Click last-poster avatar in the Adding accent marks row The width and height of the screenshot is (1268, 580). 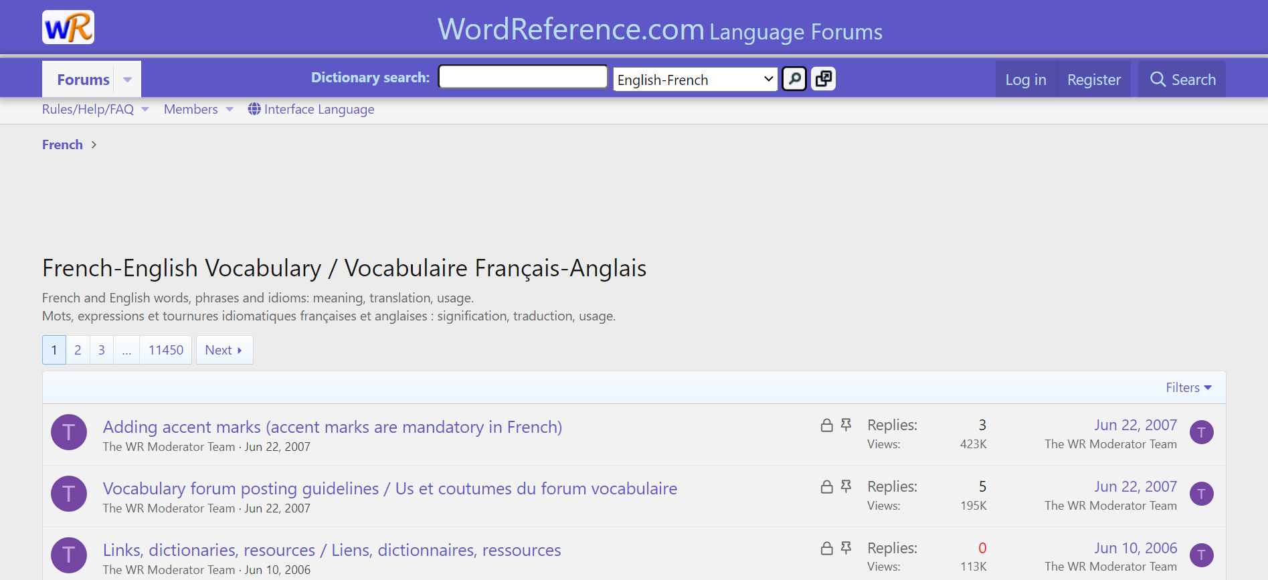point(1202,432)
